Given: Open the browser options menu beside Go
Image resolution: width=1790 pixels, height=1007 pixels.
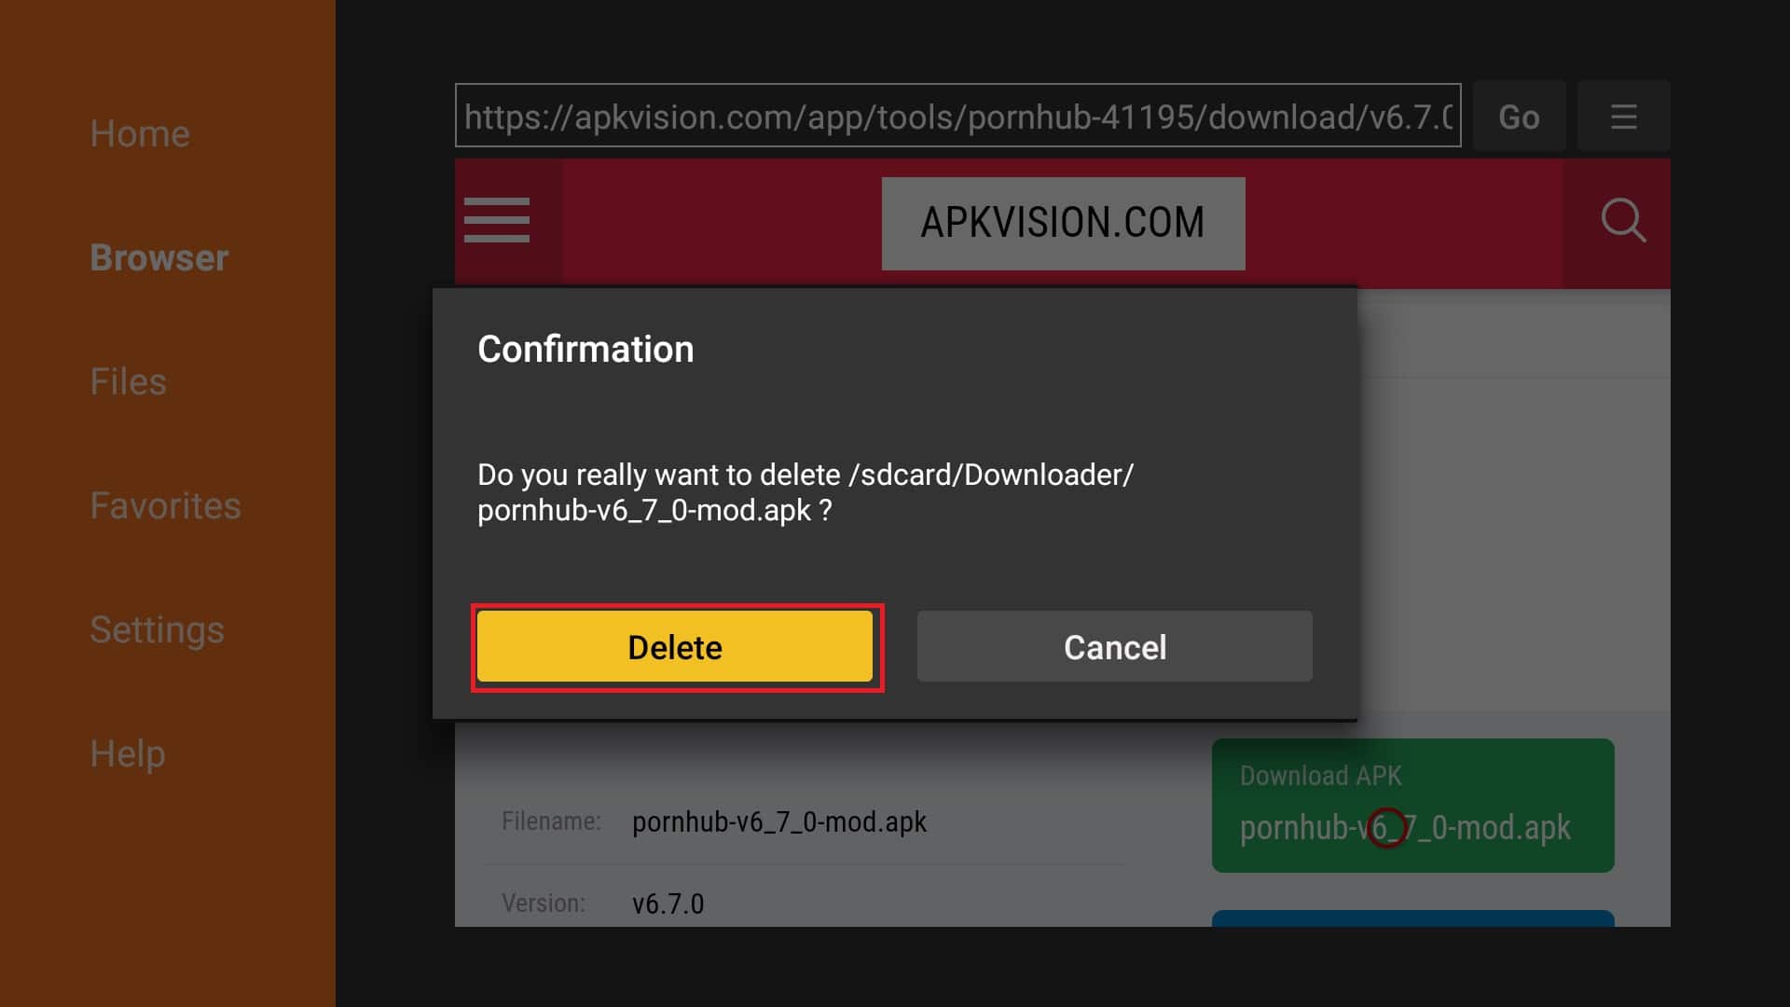Looking at the screenshot, I should [x=1623, y=117].
